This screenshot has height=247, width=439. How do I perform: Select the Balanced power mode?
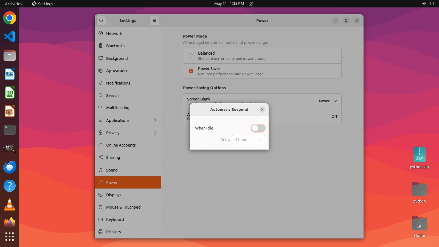(x=191, y=56)
